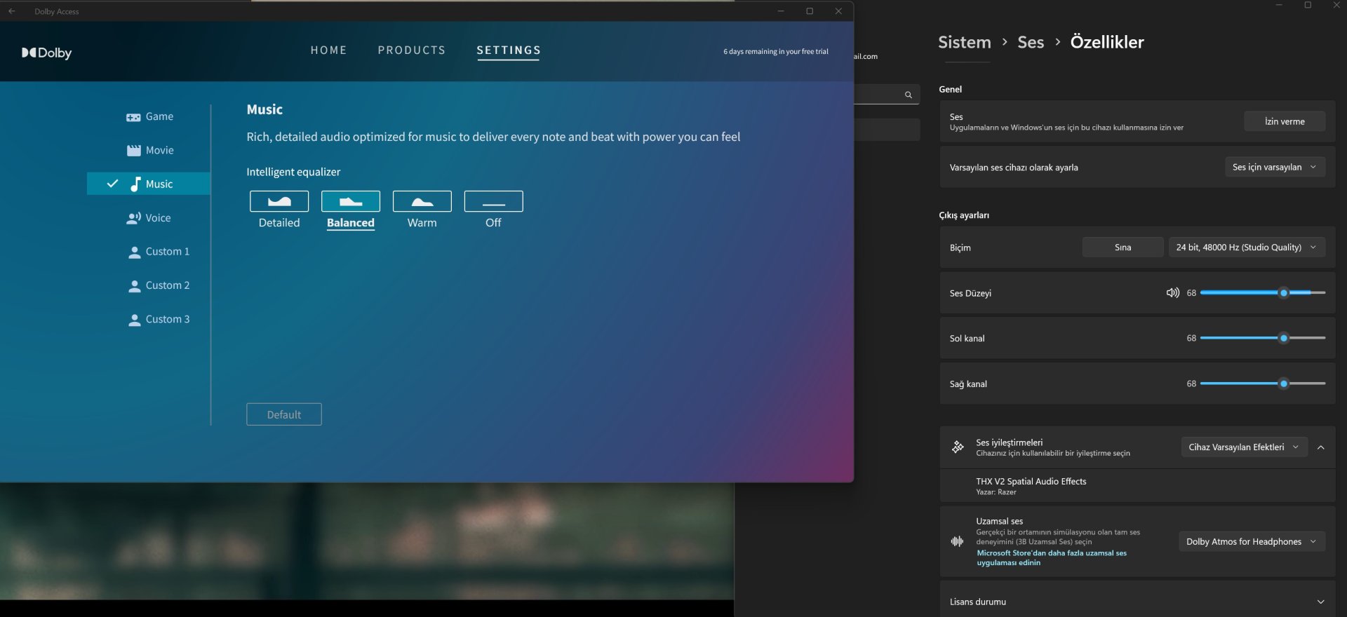
Task: Click the Music note icon in sidebar
Action: [135, 184]
